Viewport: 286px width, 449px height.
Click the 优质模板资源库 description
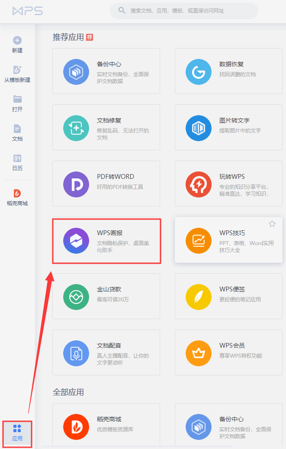click(x=115, y=429)
